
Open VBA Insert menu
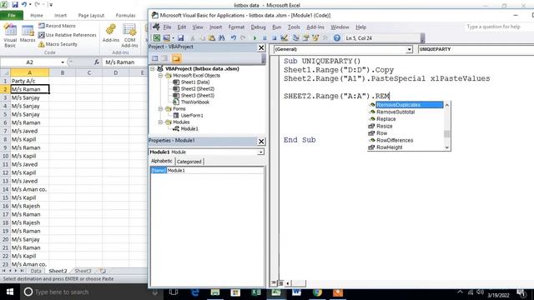215,27
